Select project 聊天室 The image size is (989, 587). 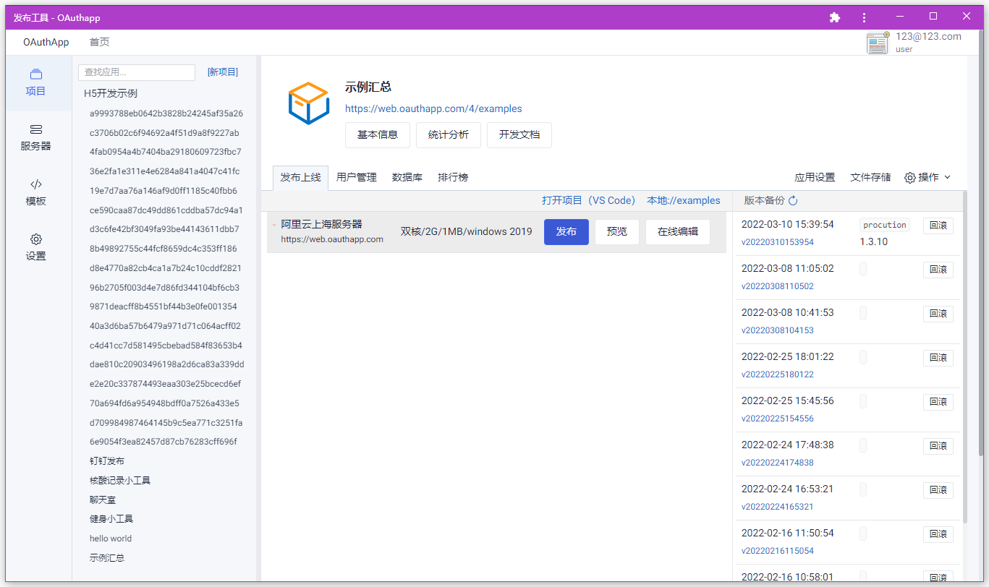[103, 500]
